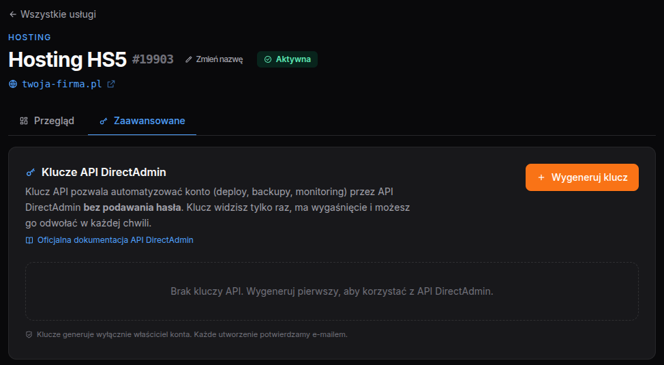This screenshot has height=365, width=664.
Task: Click the left arrow back icon
Action: pyautogui.click(x=13, y=14)
